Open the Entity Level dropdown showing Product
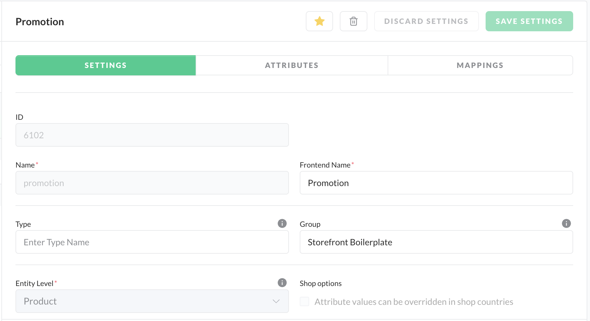Image resolution: width=590 pixels, height=321 pixels. tap(152, 301)
